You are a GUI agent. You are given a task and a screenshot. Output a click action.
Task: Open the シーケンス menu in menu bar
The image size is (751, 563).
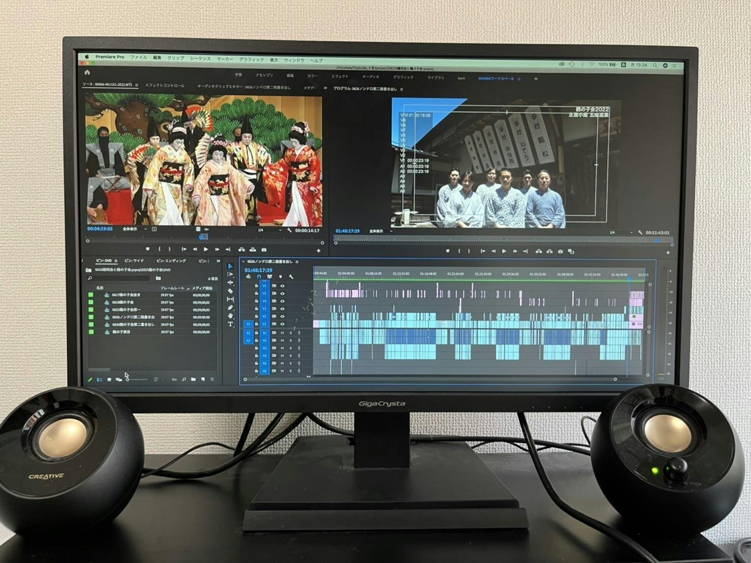point(200,59)
